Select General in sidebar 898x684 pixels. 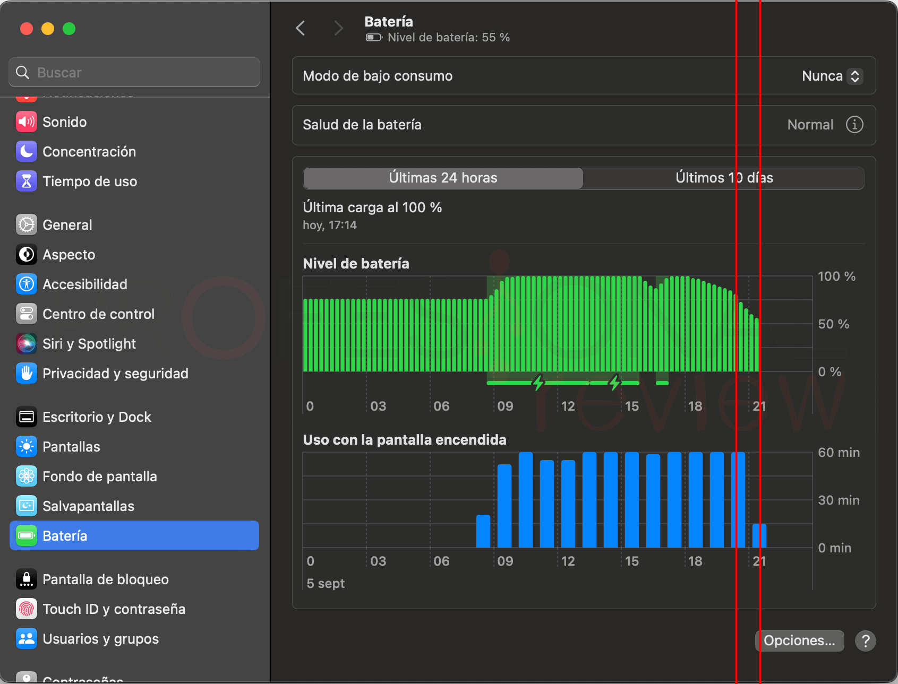click(x=134, y=225)
